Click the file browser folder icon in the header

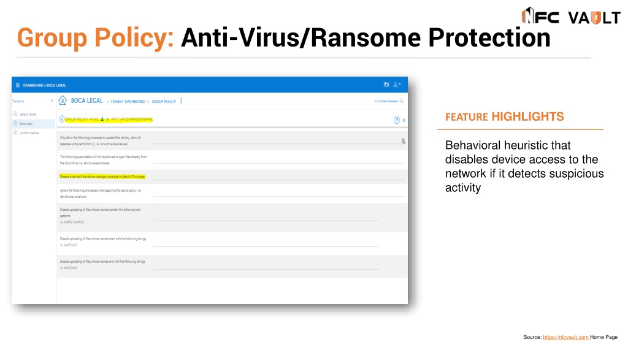click(386, 85)
